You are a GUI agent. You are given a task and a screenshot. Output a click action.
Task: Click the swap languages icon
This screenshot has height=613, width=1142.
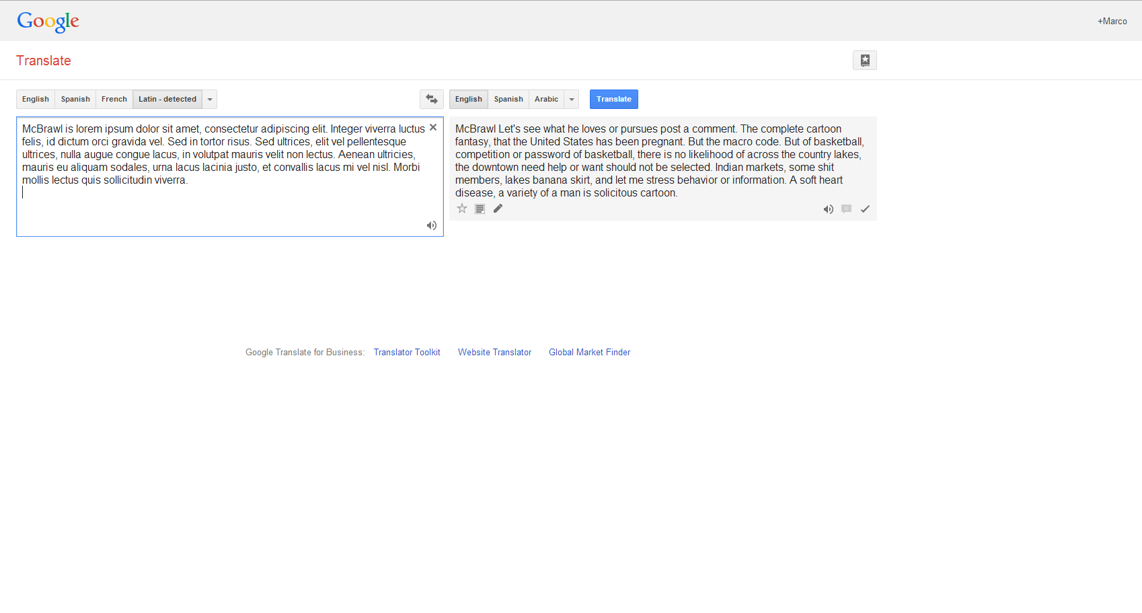click(x=432, y=99)
